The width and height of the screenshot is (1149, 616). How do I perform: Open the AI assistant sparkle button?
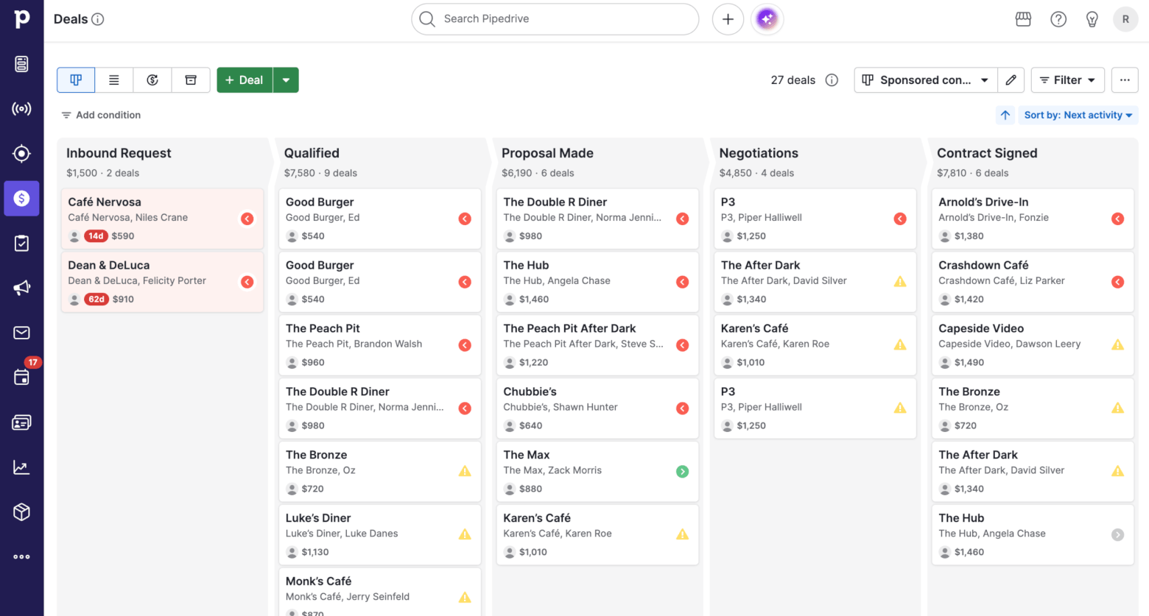767,19
